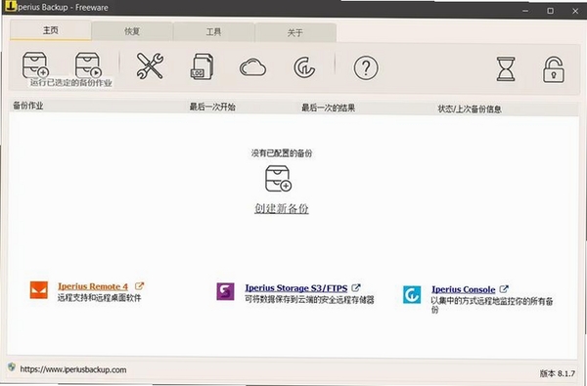Click the 以集中的方式远程地监控你的所有备份 description
This screenshot has height=386, width=587.
click(492, 305)
